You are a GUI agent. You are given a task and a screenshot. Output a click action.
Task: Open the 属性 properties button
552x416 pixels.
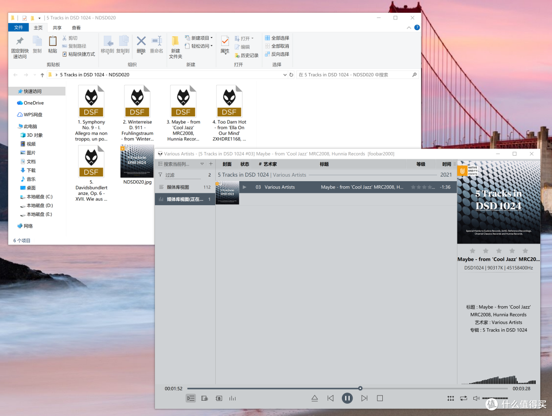click(x=225, y=44)
